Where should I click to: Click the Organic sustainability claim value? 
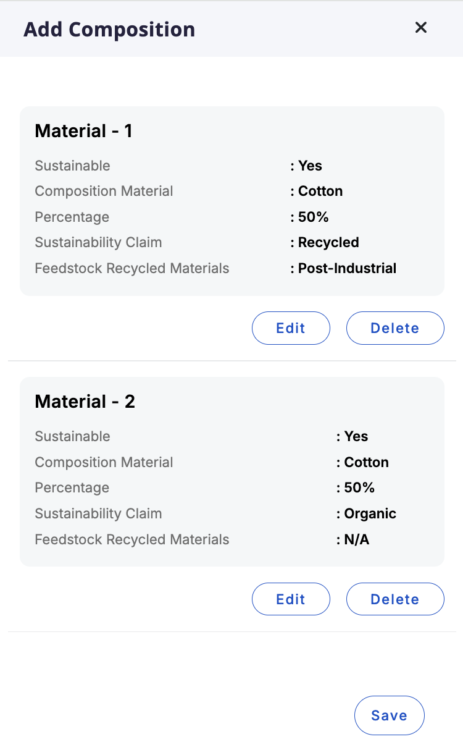[370, 513]
